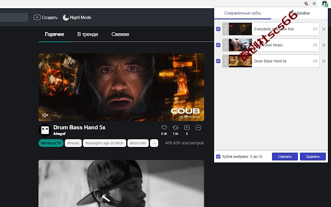Select the Горячее feed tab
The image size is (331, 207).
[x=54, y=34]
